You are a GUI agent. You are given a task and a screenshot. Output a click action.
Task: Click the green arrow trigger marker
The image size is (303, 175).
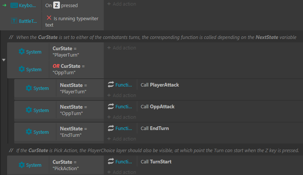(4, 5)
